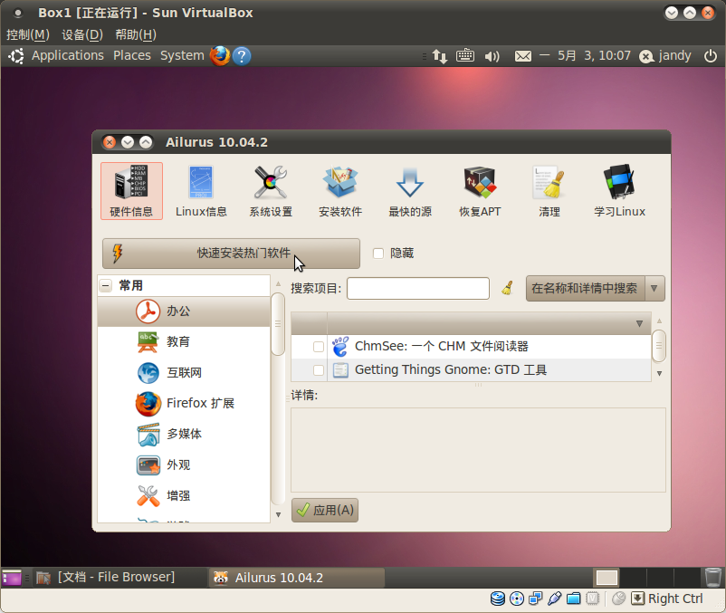Click the VirtualBox optical disc status icon
This screenshot has width=726, height=613.
[517, 599]
